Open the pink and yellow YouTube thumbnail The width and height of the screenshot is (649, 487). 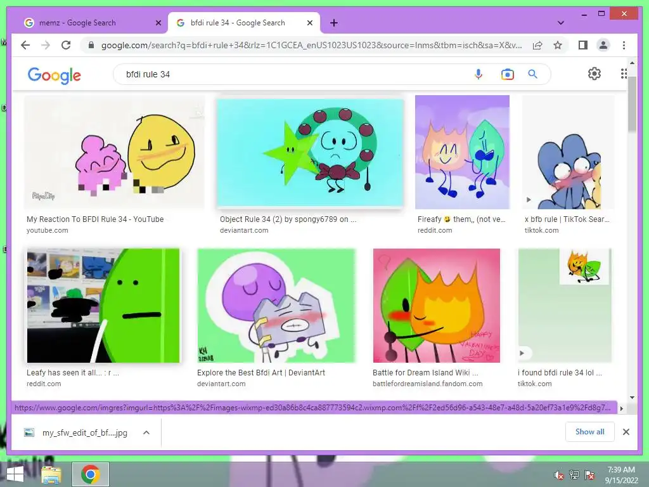(114, 152)
